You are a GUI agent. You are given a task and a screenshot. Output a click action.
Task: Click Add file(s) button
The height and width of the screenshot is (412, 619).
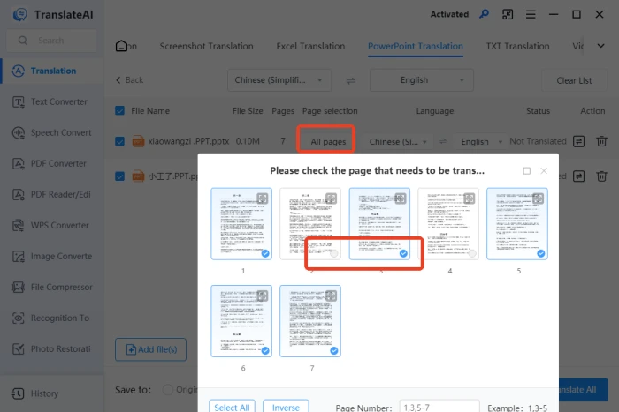pyautogui.click(x=151, y=349)
